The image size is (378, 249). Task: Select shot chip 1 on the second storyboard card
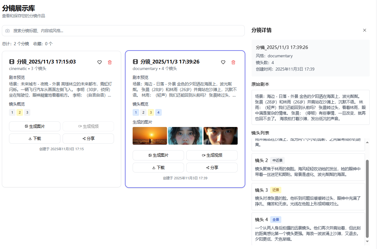[x=136, y=112]
